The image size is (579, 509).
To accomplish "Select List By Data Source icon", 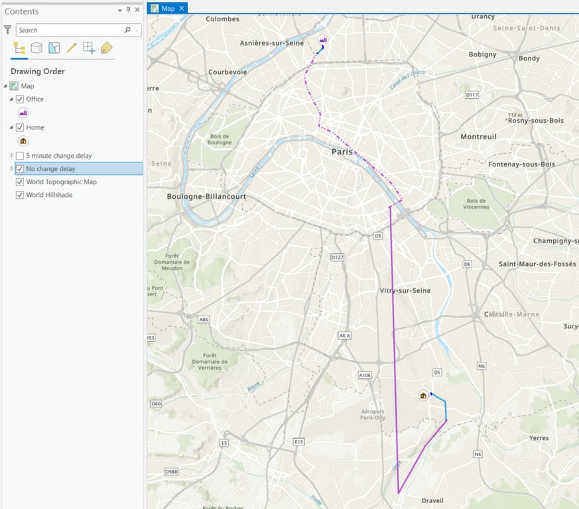I will coord(36,48).
